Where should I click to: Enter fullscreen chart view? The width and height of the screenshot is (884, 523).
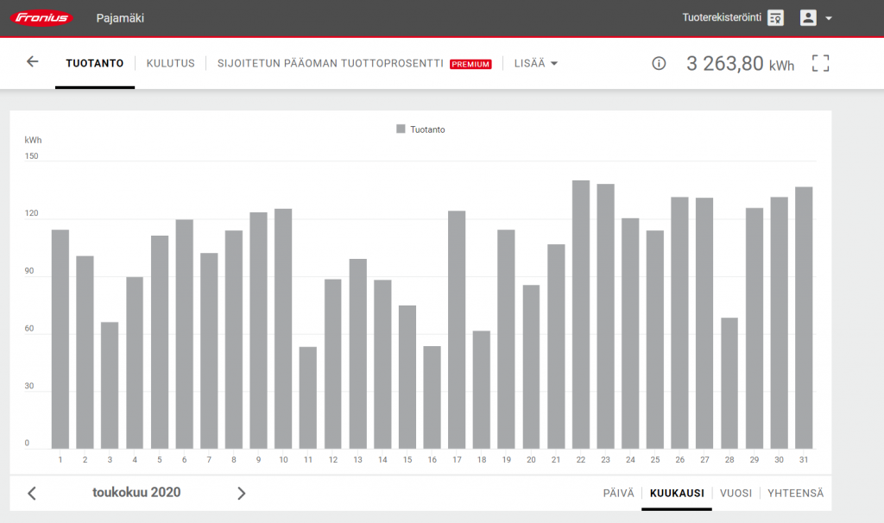click(x=820, y=63)
